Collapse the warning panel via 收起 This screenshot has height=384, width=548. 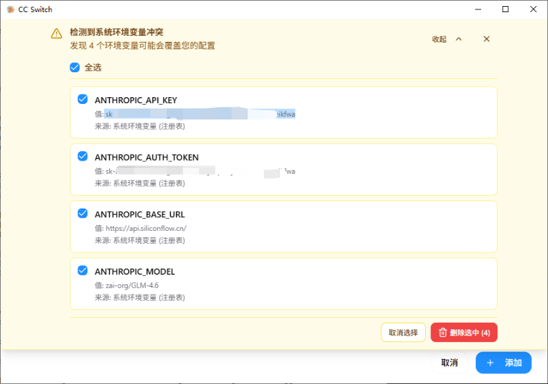(439, 39)
